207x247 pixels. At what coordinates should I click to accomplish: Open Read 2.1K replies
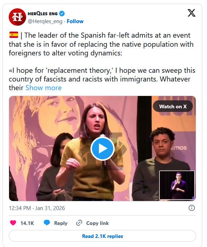[x=102, y=236]
